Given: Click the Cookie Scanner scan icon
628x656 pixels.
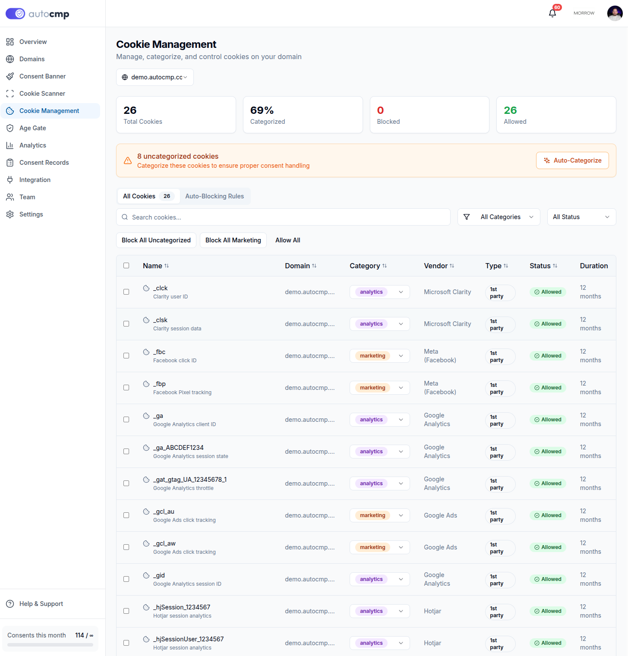Looking at the screenshot, I should [x=10, y=94].
